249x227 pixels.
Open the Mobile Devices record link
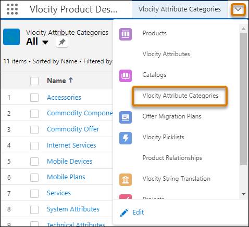coord(69,162)
